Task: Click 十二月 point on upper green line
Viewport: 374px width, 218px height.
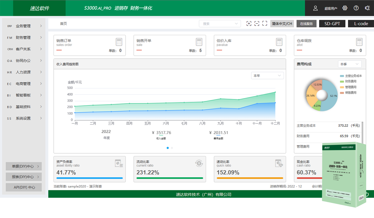Action: 275,92
